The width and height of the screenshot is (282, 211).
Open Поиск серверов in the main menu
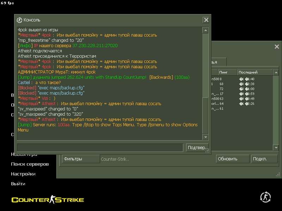(30, 164)
